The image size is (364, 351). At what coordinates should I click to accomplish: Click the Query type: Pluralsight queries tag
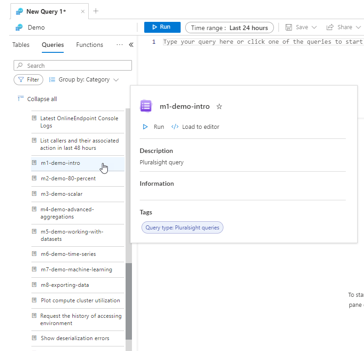click(x=182, y=227)
